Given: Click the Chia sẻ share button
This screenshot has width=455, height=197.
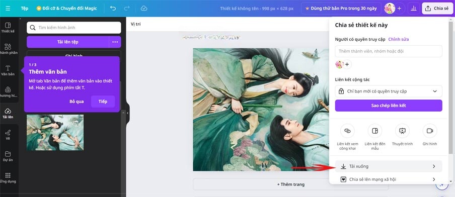Looking at the screenshot, I should [437, 9].
